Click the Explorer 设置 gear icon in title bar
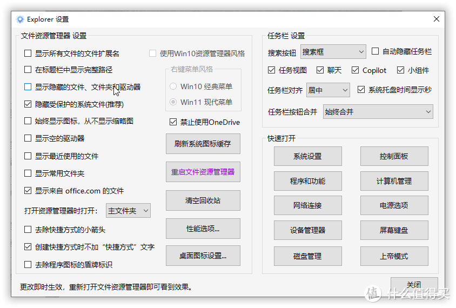The height and width of the screenshot is (308, 456). (20, 19)
